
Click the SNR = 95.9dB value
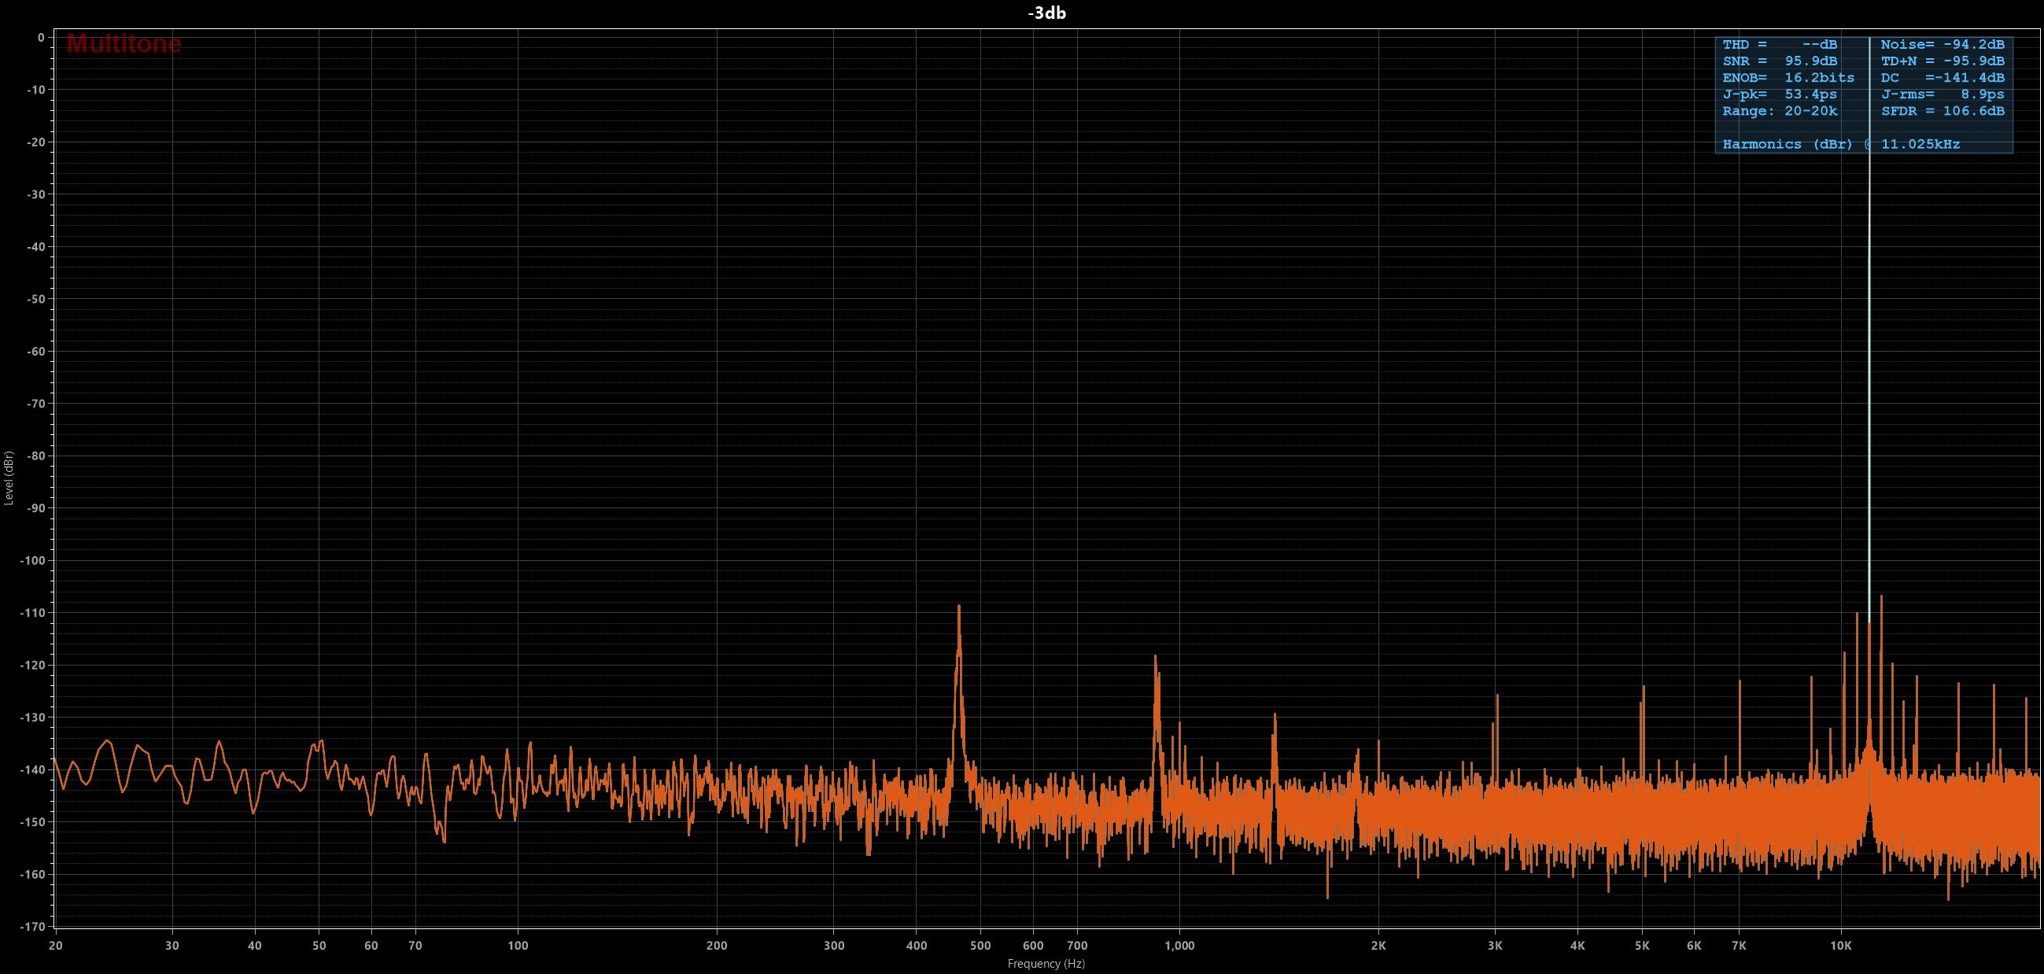(x=1780, y=61)
